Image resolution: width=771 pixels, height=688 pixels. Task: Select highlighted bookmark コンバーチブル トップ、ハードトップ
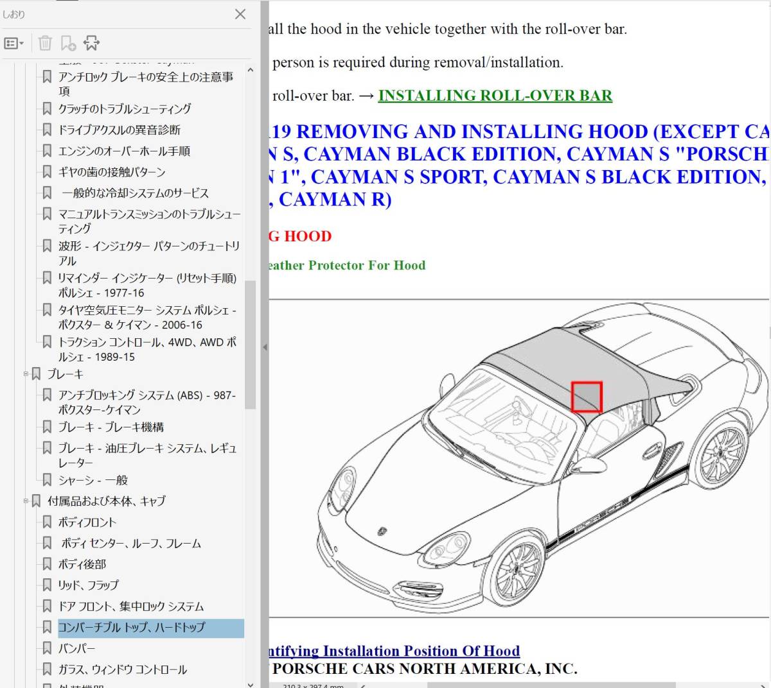[150, 628]
